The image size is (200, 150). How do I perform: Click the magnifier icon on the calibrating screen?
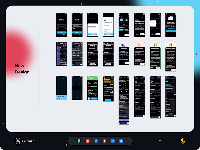pyautogui.click(x=76, y=85)
